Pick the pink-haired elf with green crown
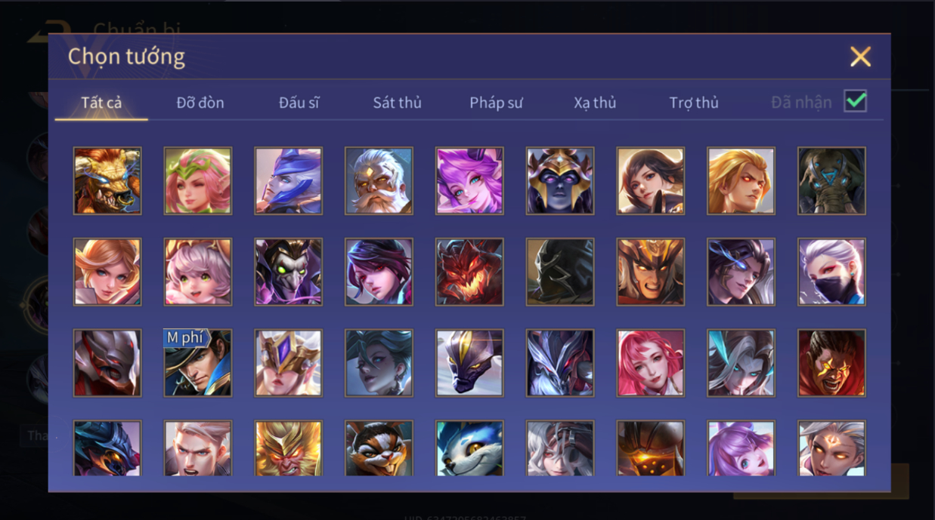 pos(198,181)
